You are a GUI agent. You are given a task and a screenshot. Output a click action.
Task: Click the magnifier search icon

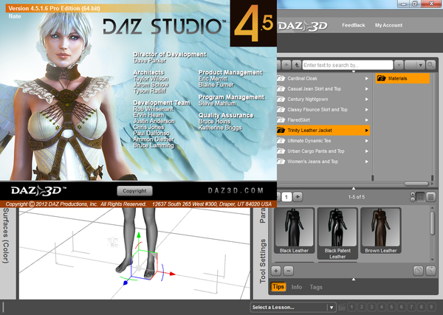tap(430, 65)
